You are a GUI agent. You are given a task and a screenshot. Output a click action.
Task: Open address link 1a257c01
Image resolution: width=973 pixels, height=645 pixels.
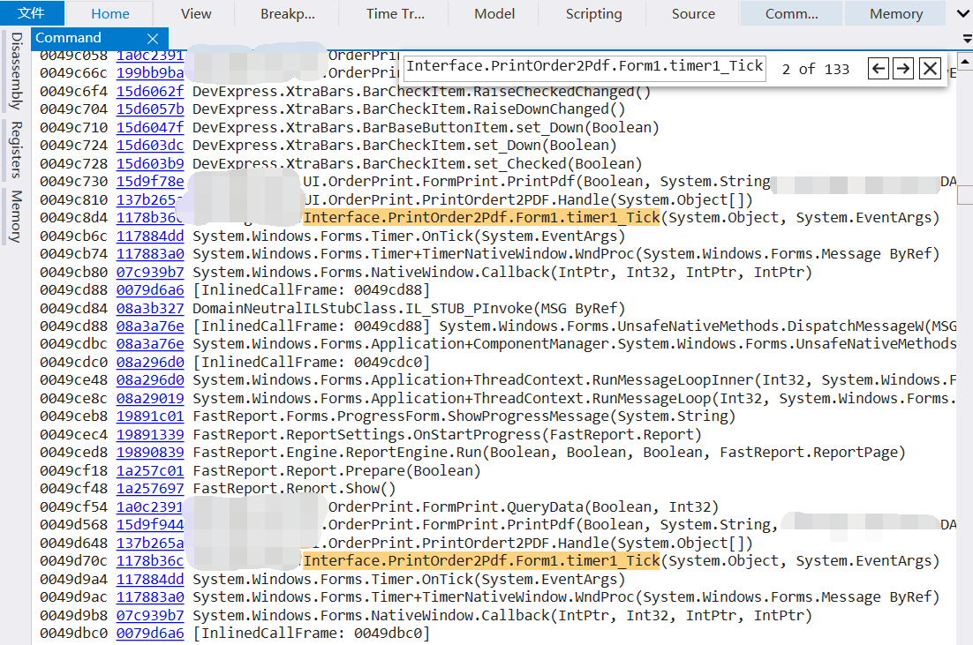(x=150, y=471)
